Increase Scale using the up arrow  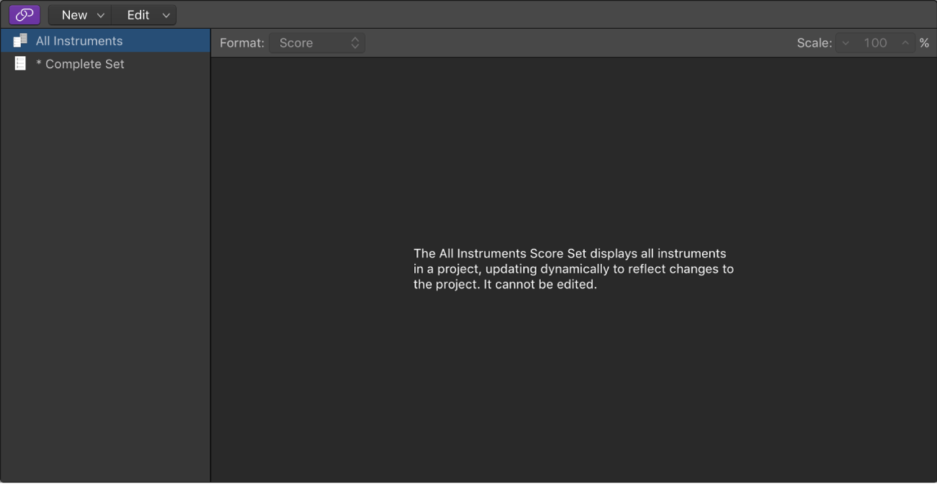tap(905, 43)
